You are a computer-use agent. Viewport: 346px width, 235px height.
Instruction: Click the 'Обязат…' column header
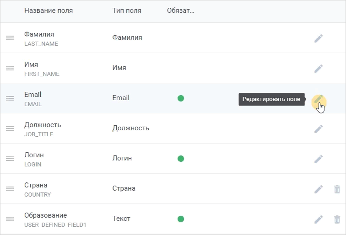(x=180, y=11)
